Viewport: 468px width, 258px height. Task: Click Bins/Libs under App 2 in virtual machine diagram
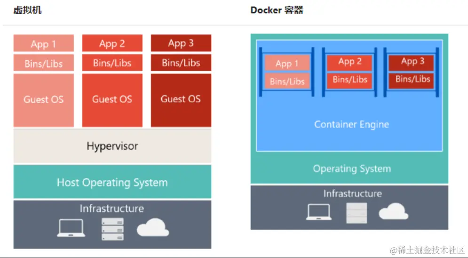(x=112, y=63)
